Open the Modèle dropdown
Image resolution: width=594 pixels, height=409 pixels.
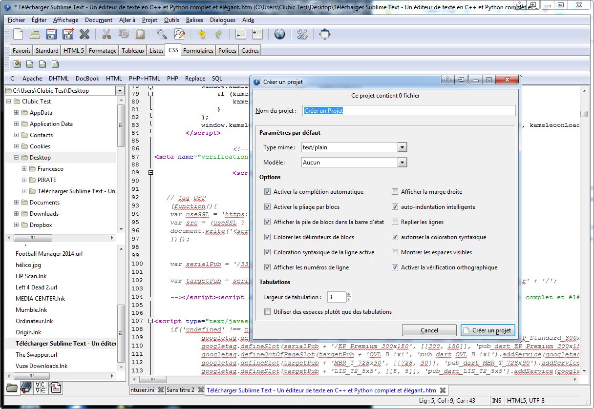[403, 163]
